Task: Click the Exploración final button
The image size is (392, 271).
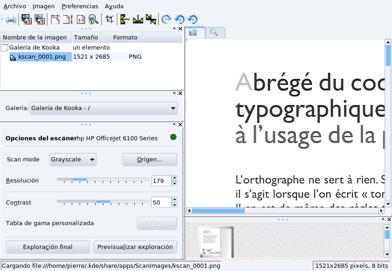Action: [48, 247]
